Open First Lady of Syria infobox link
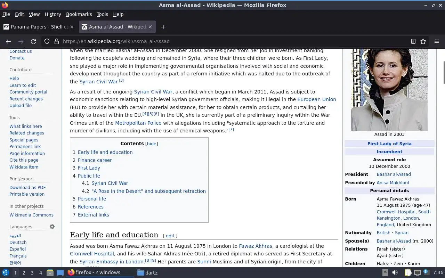 click(389, 144)
